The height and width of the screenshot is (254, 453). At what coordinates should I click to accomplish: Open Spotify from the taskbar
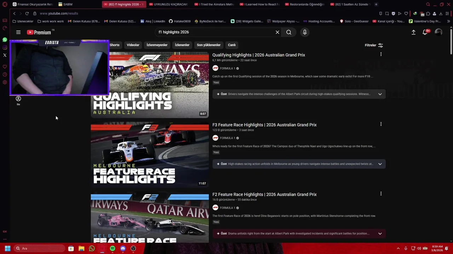113,248
